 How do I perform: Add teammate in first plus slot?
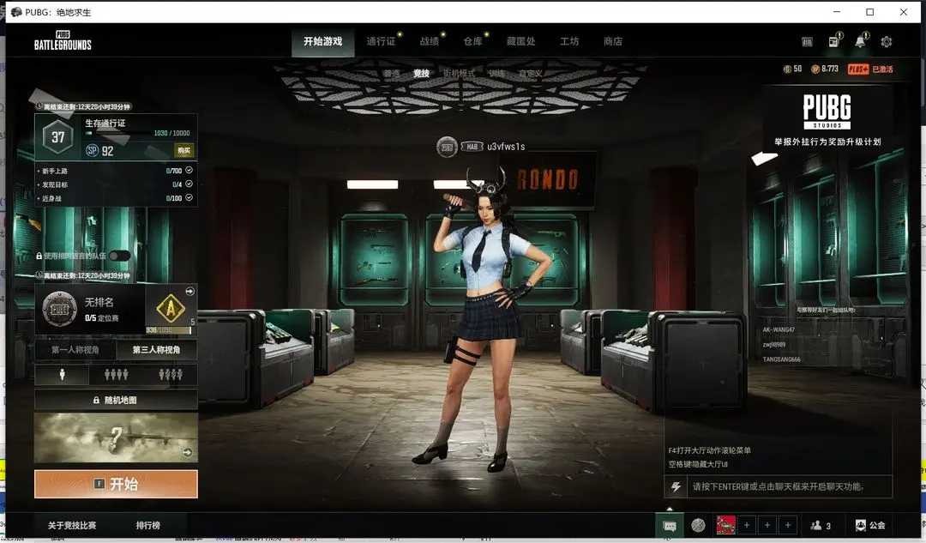coord(747,525)
